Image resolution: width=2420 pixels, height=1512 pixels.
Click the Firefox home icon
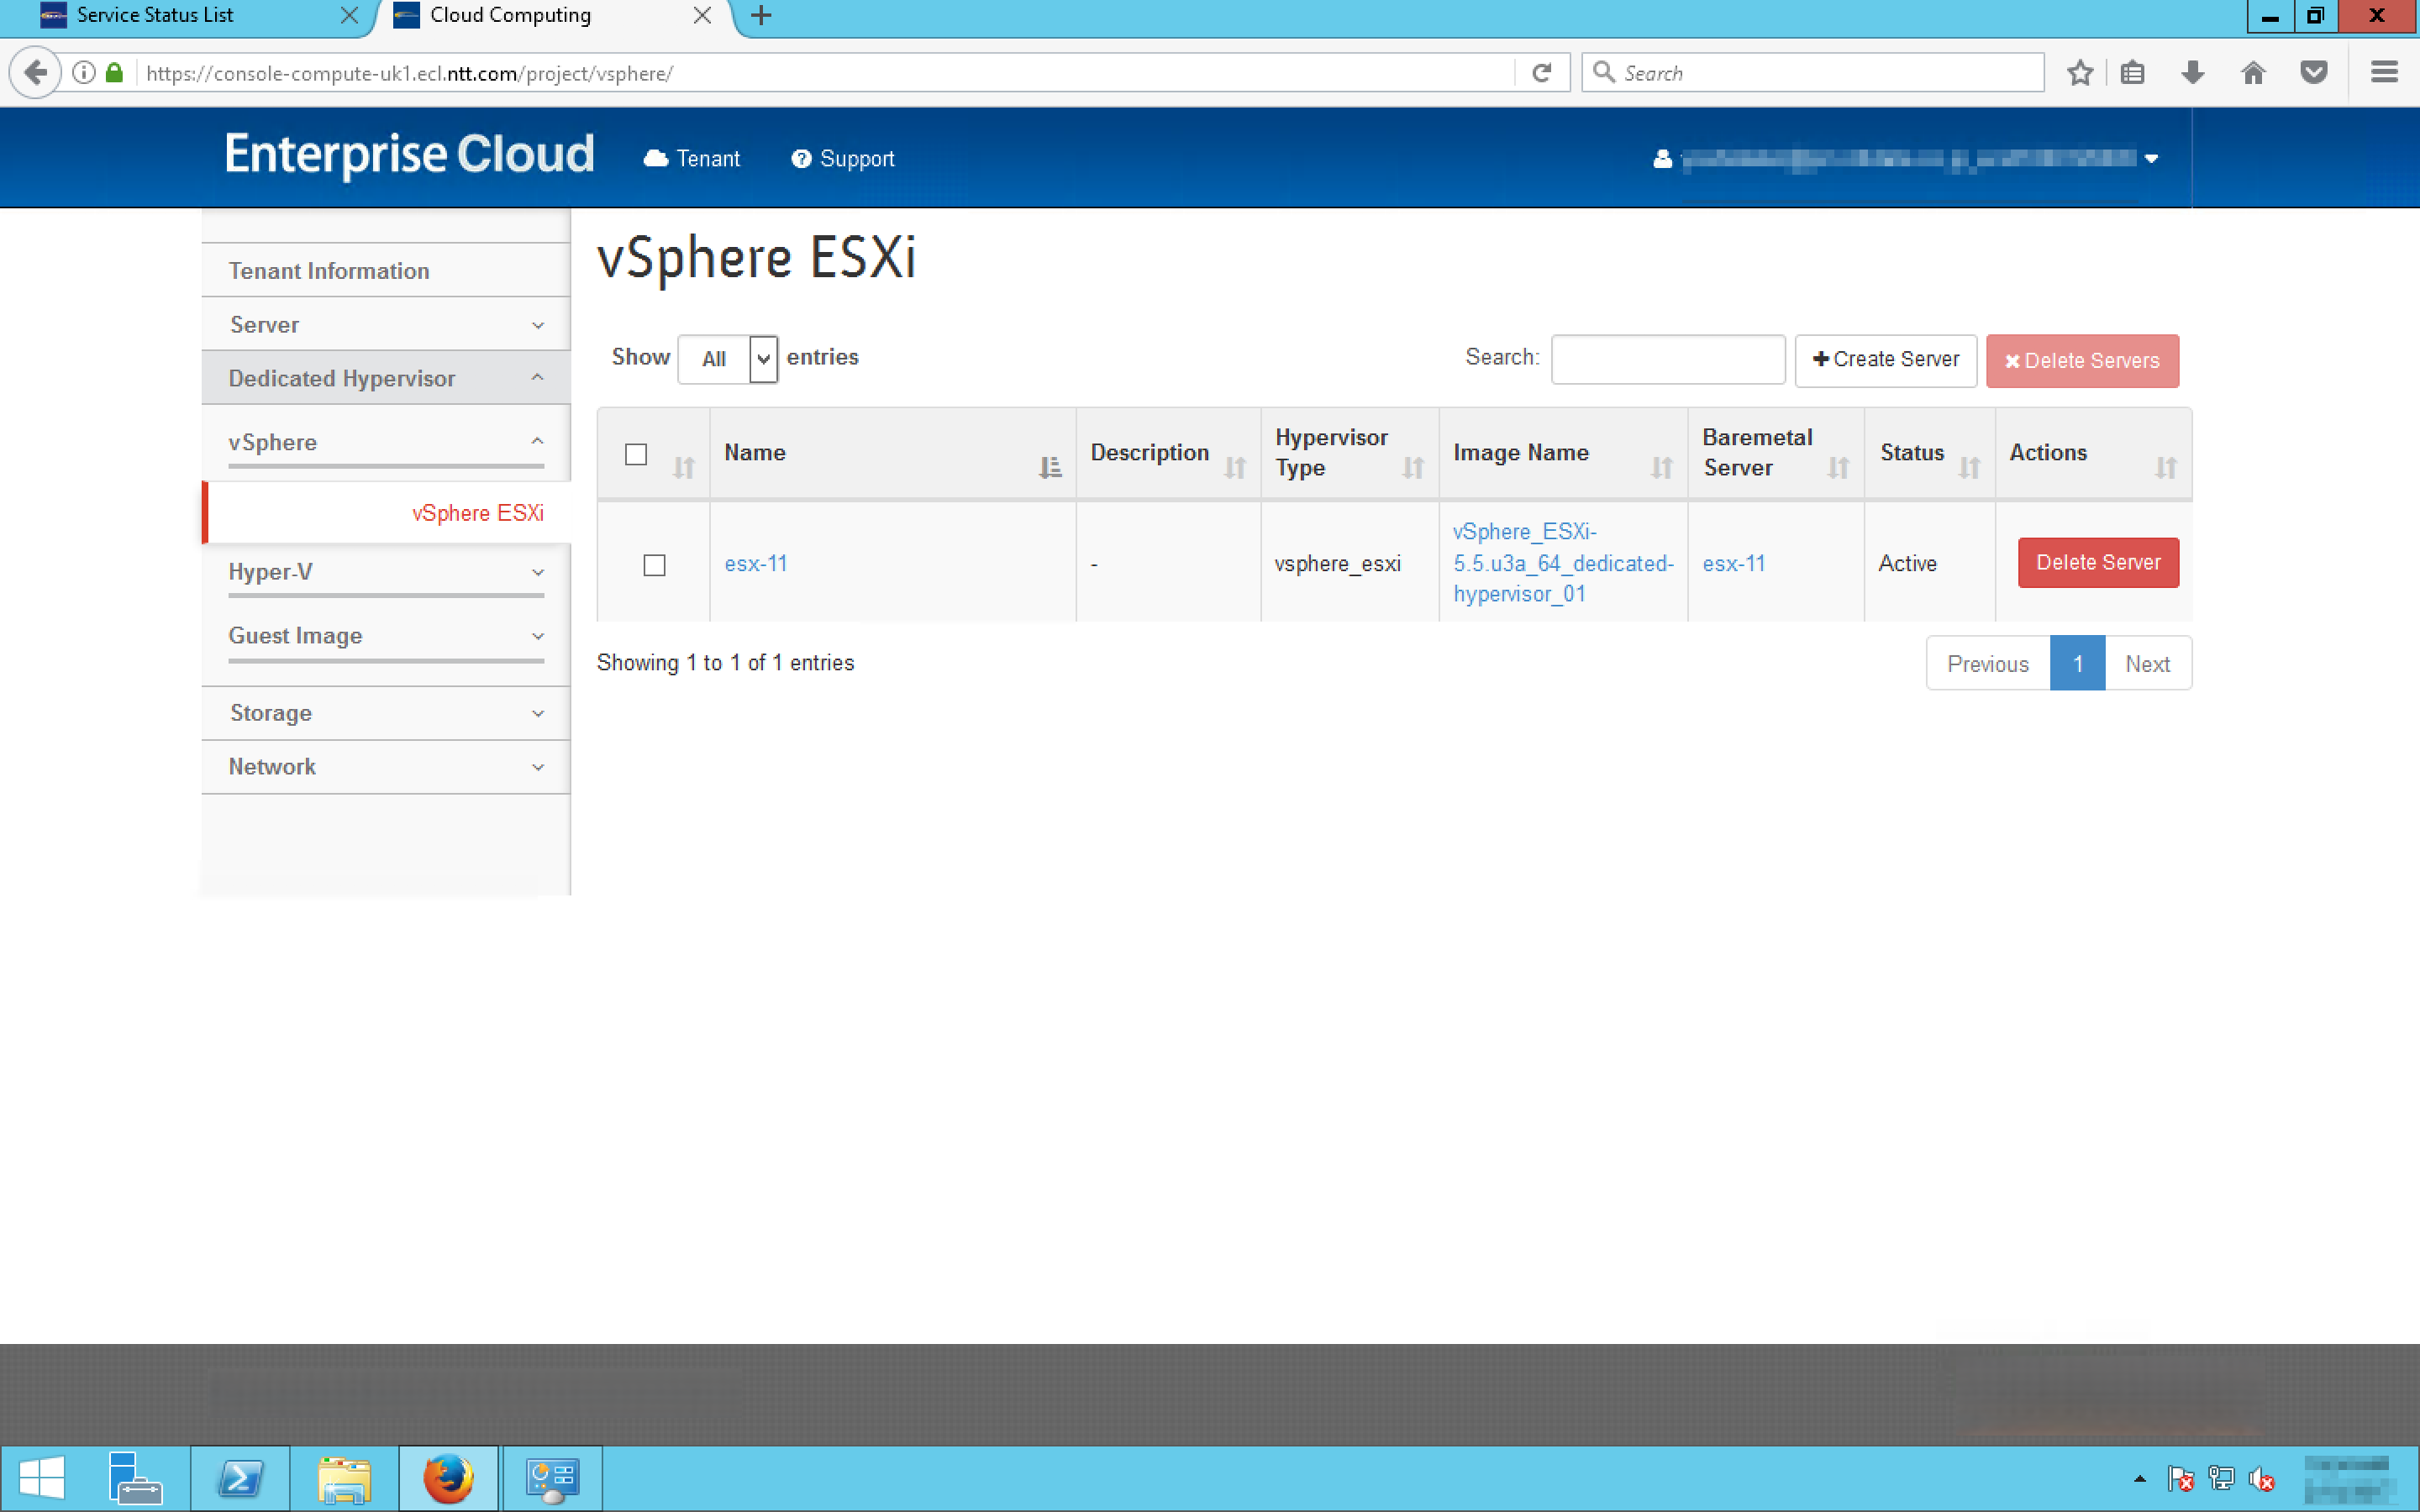pyautogui.click(x=2253, y=73)
